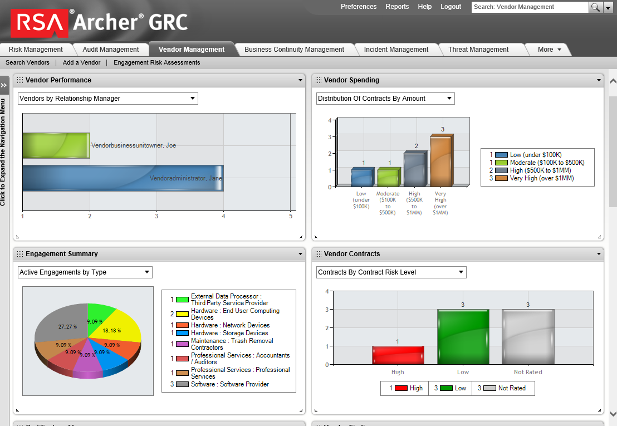This screenshot has height=426, width=617.
Task: Expand the navigation menu chevron icon
Action: click(x=4, y=85)
